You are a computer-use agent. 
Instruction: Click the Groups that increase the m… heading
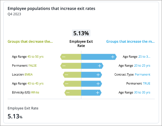[130, 41]
